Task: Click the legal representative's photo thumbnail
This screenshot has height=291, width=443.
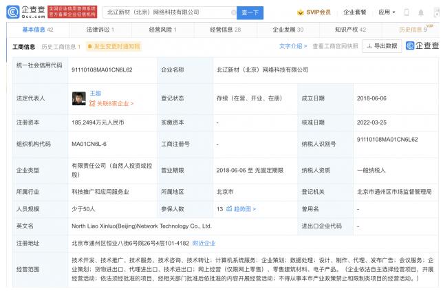Action: (x=79, y=98)
